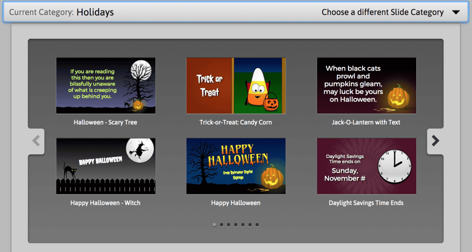
Task: Go back with left carousel arrow
Action: [x=36, y=141]
